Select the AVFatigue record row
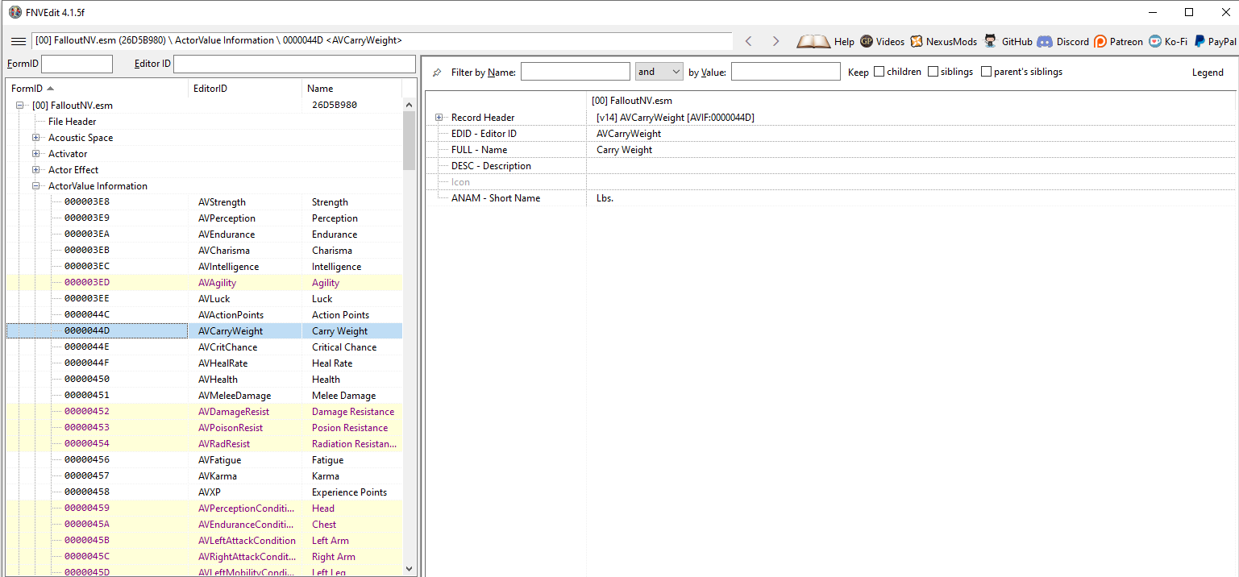This screenshot has width=1239, height=577. click(204, 460)
